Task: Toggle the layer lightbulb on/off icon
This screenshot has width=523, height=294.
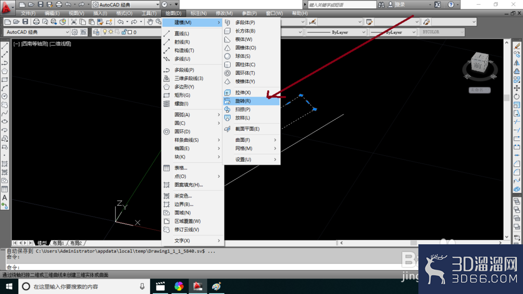Action: click(x=105, y=32)
